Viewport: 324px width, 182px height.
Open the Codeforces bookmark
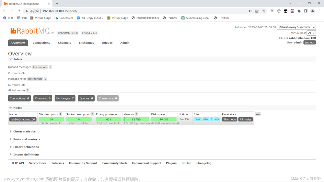point(64,18)
